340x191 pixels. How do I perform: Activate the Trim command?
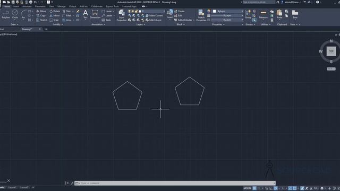point(67,11)
